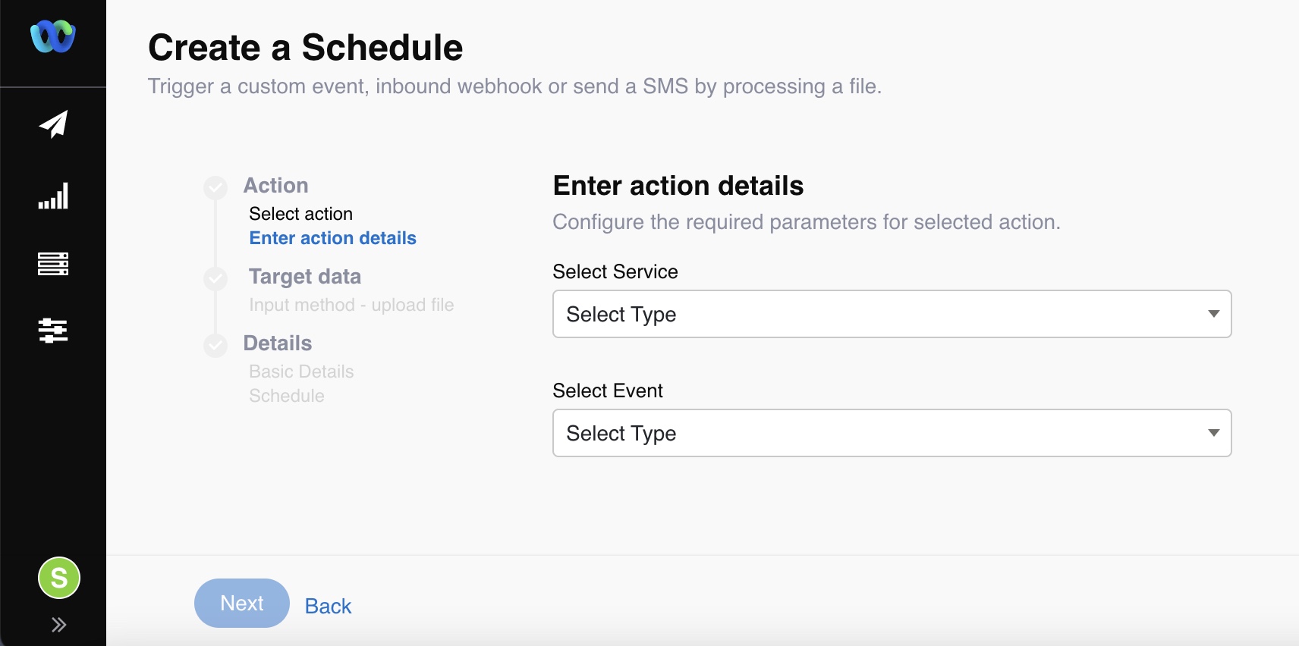Select the Details step heading
This screenshot has width=1299, height=646.
277,343
